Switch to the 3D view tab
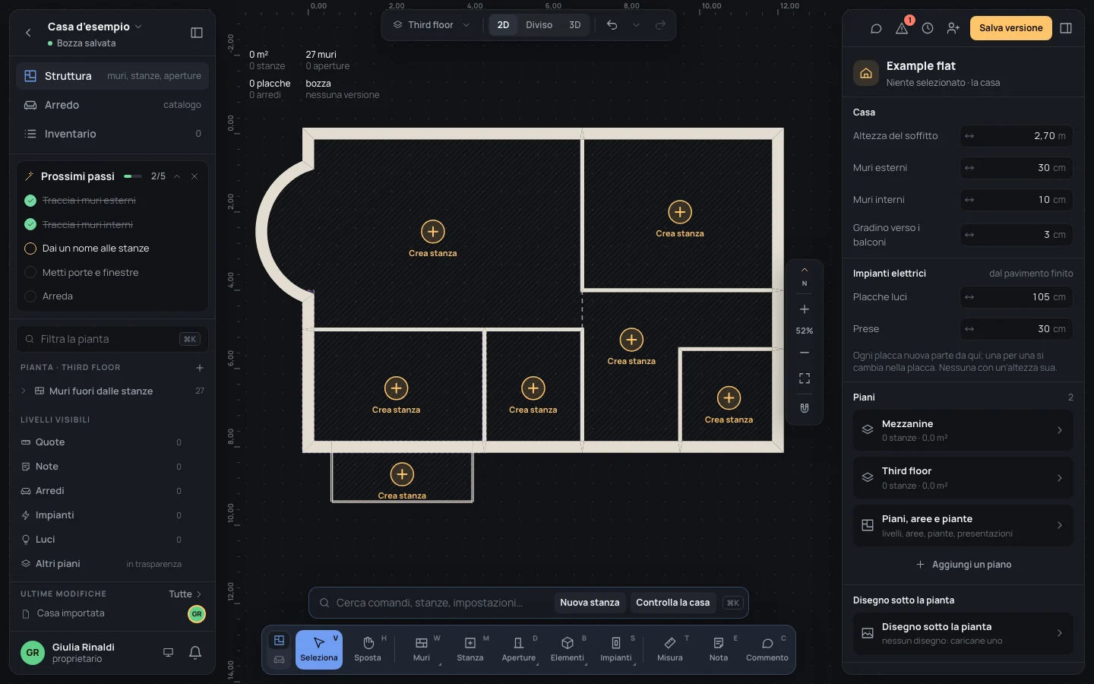 [x=575, y=25]
